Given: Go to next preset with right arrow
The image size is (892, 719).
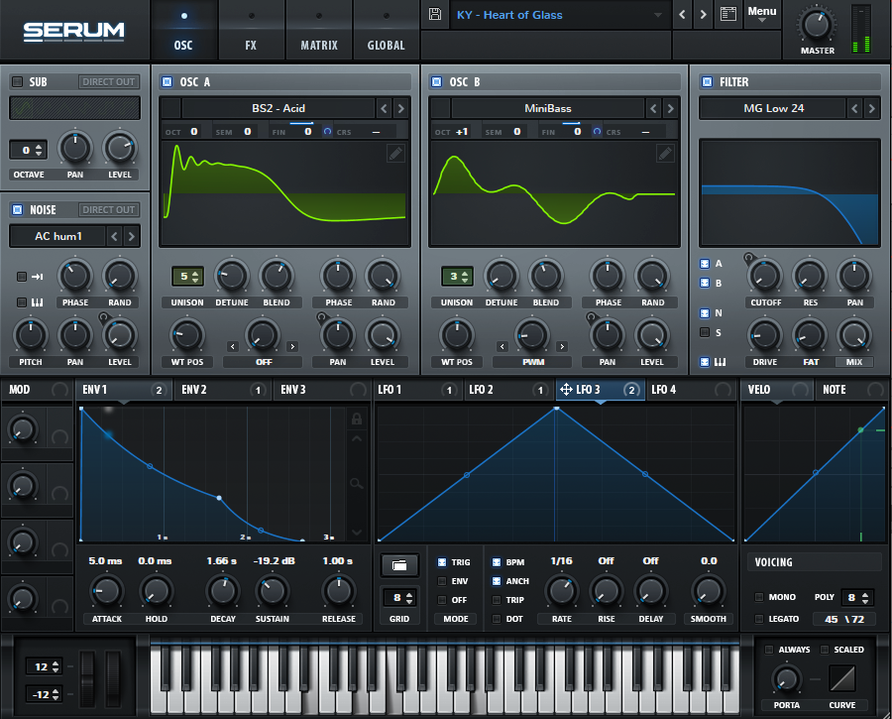Looking at the screenshot, I should click(703, 15).
